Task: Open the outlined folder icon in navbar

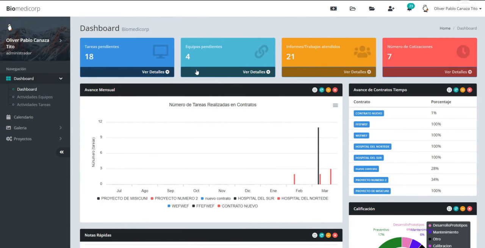Action: click(x=353, y=8)
